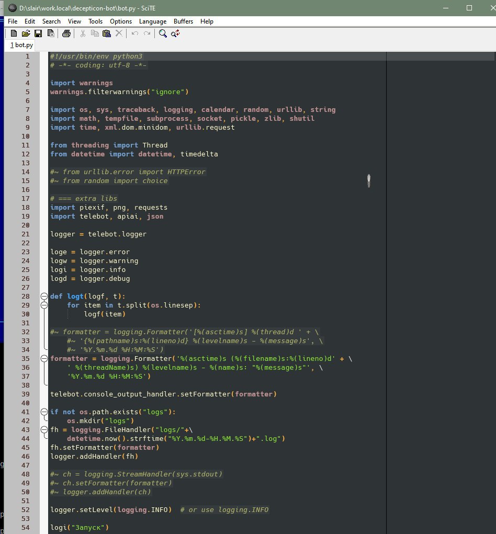Click the Open file folder icon
The width and height of the screenshot is (496, 534).
[x=26, y=33]
